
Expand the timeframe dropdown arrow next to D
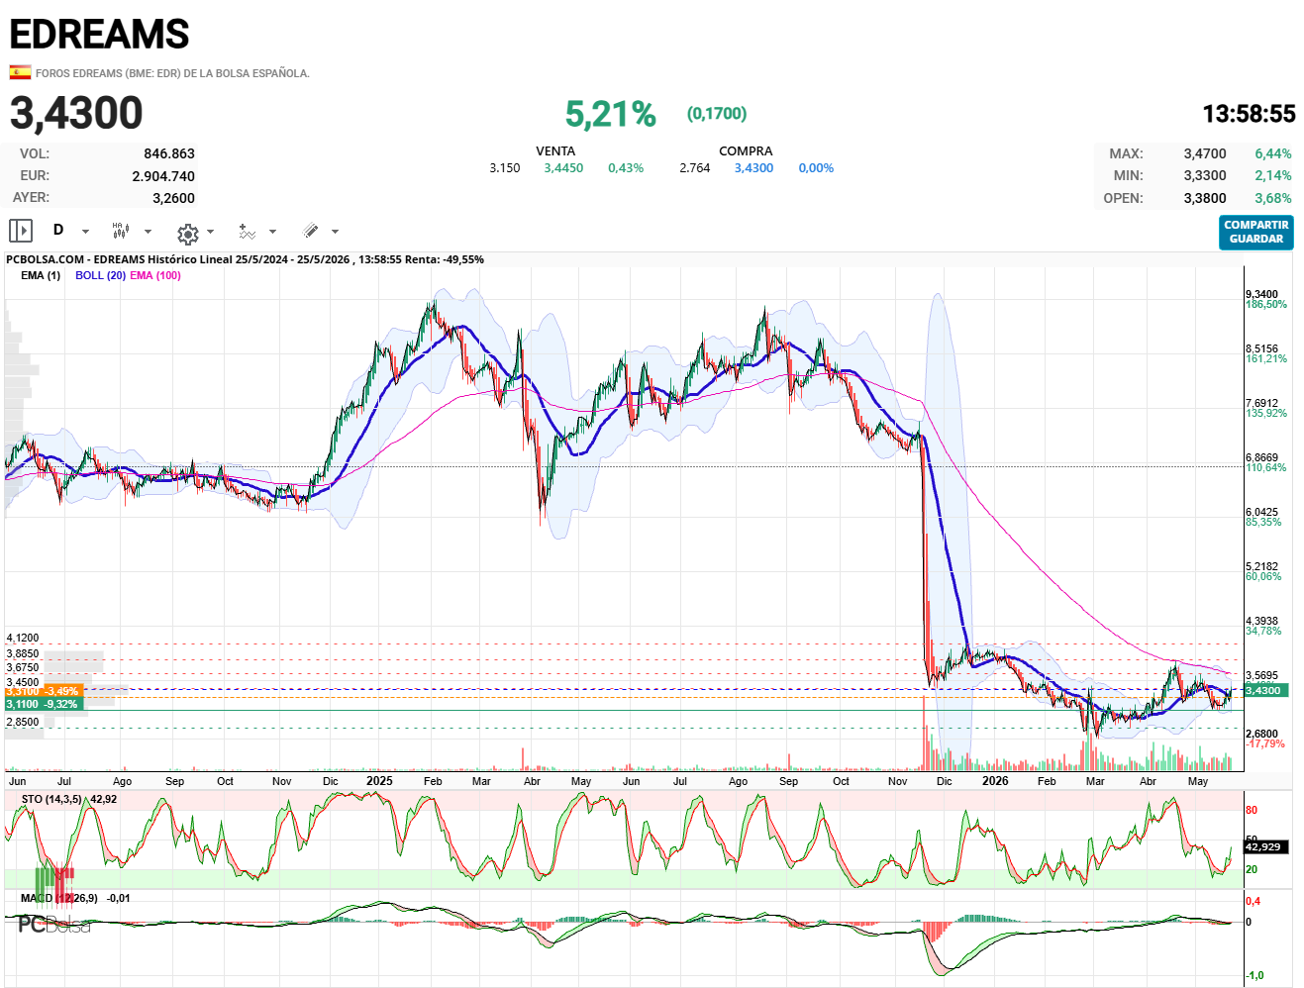(x=85, y=232)
